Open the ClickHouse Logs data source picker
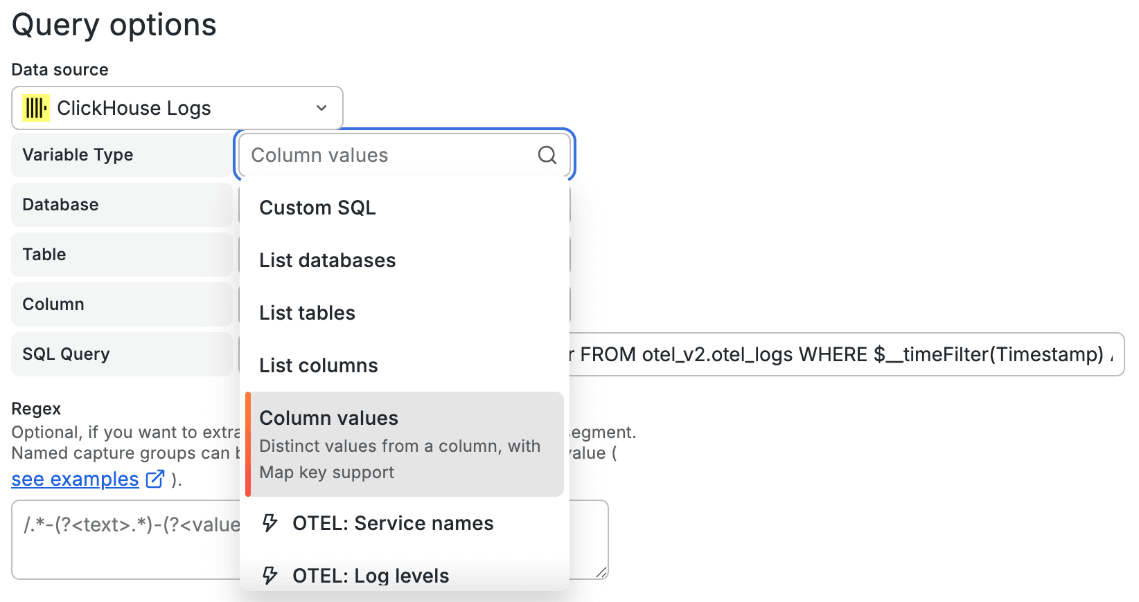 click(177, 108)
